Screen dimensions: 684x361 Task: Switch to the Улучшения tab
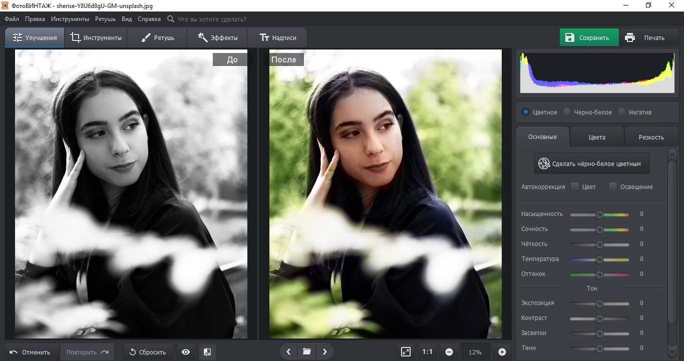(x=35, y=37)
